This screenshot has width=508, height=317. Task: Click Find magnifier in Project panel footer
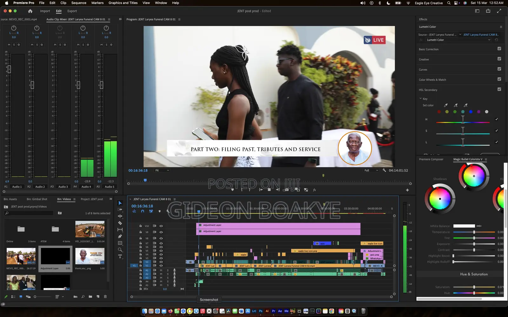pos(83,297)
